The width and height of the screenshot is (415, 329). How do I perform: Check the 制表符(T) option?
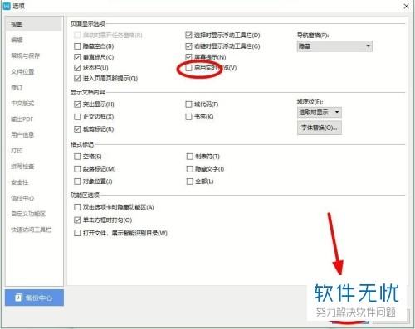click(x=189, y=157)
